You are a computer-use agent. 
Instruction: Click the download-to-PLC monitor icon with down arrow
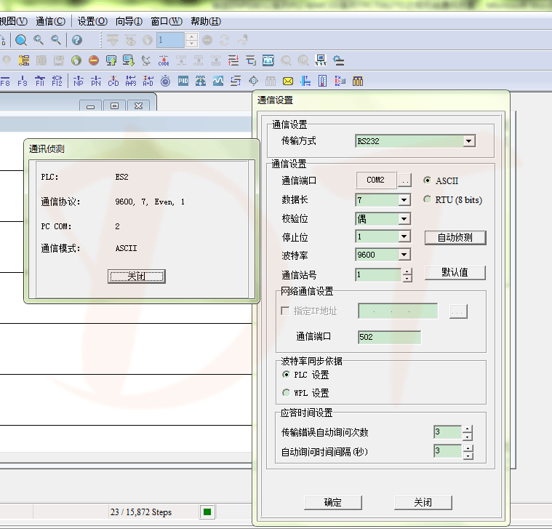(x=129, y=60)
